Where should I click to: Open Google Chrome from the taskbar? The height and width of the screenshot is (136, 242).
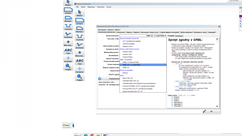tap(92, 135)
